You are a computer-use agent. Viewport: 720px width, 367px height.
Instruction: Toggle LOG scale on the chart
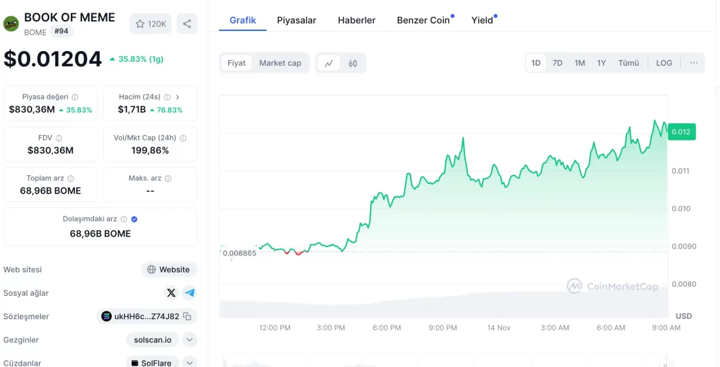pos(664,63)
